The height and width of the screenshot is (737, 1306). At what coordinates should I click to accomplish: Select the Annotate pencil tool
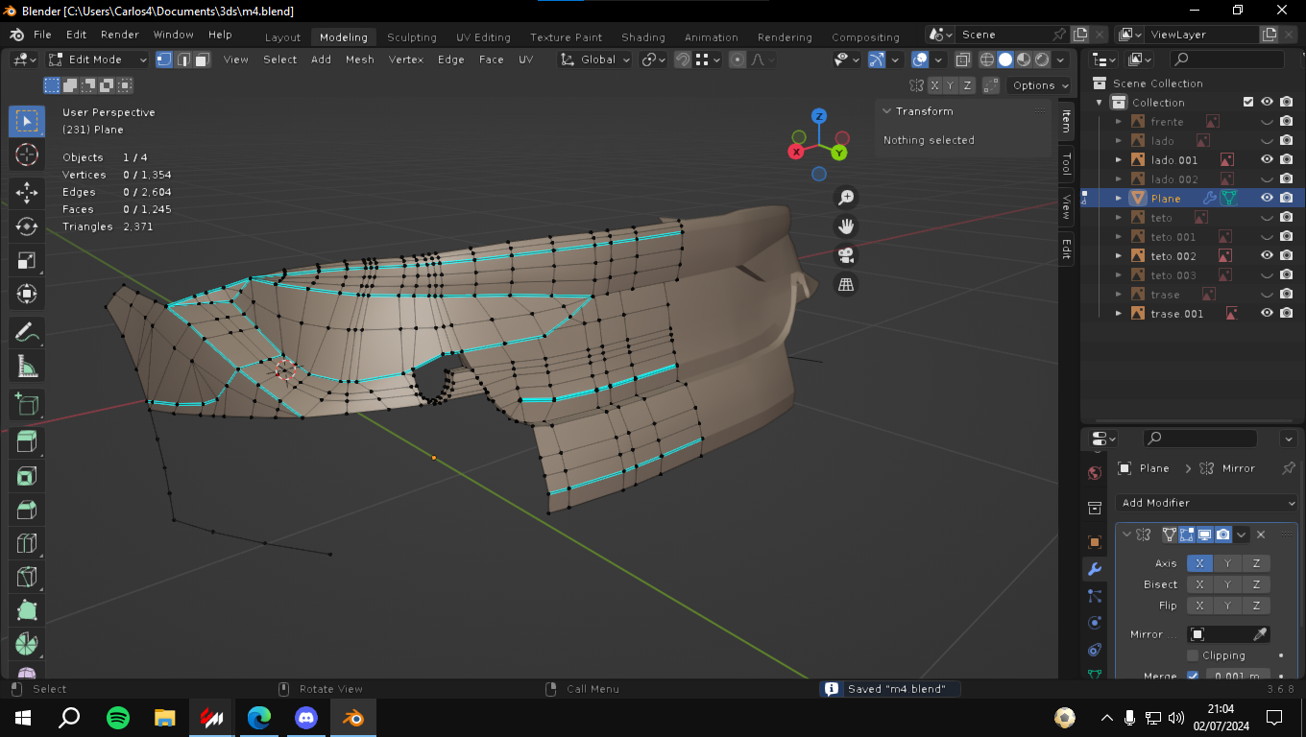[x=27, y=332]
